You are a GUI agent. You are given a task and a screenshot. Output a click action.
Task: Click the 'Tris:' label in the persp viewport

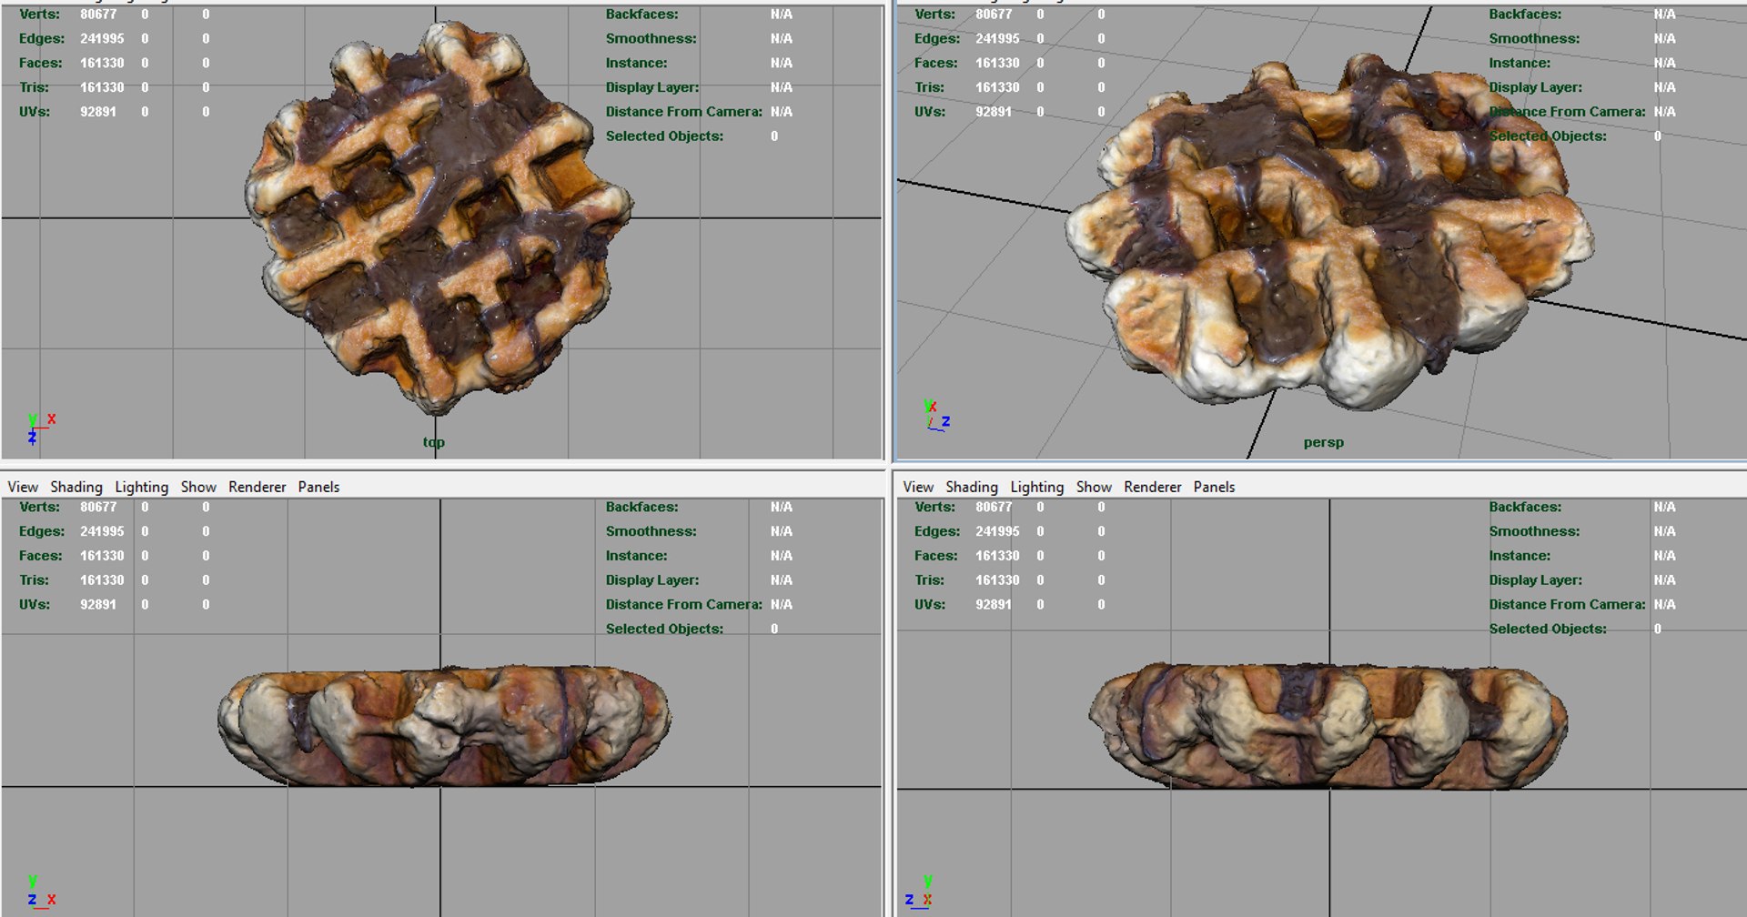(x=929, y=87)
